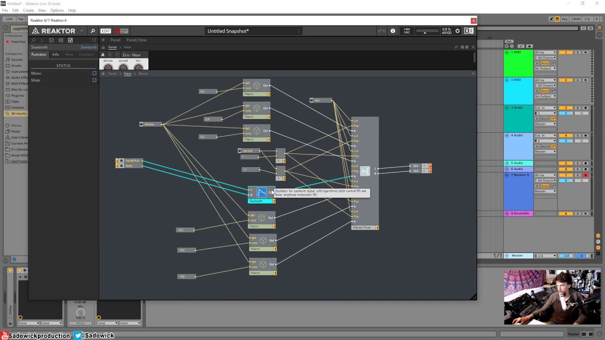The height and width of the screenshot is (340, 605).
Task: Click the MIDI OSC indicator
Action: tap(406, 31)
